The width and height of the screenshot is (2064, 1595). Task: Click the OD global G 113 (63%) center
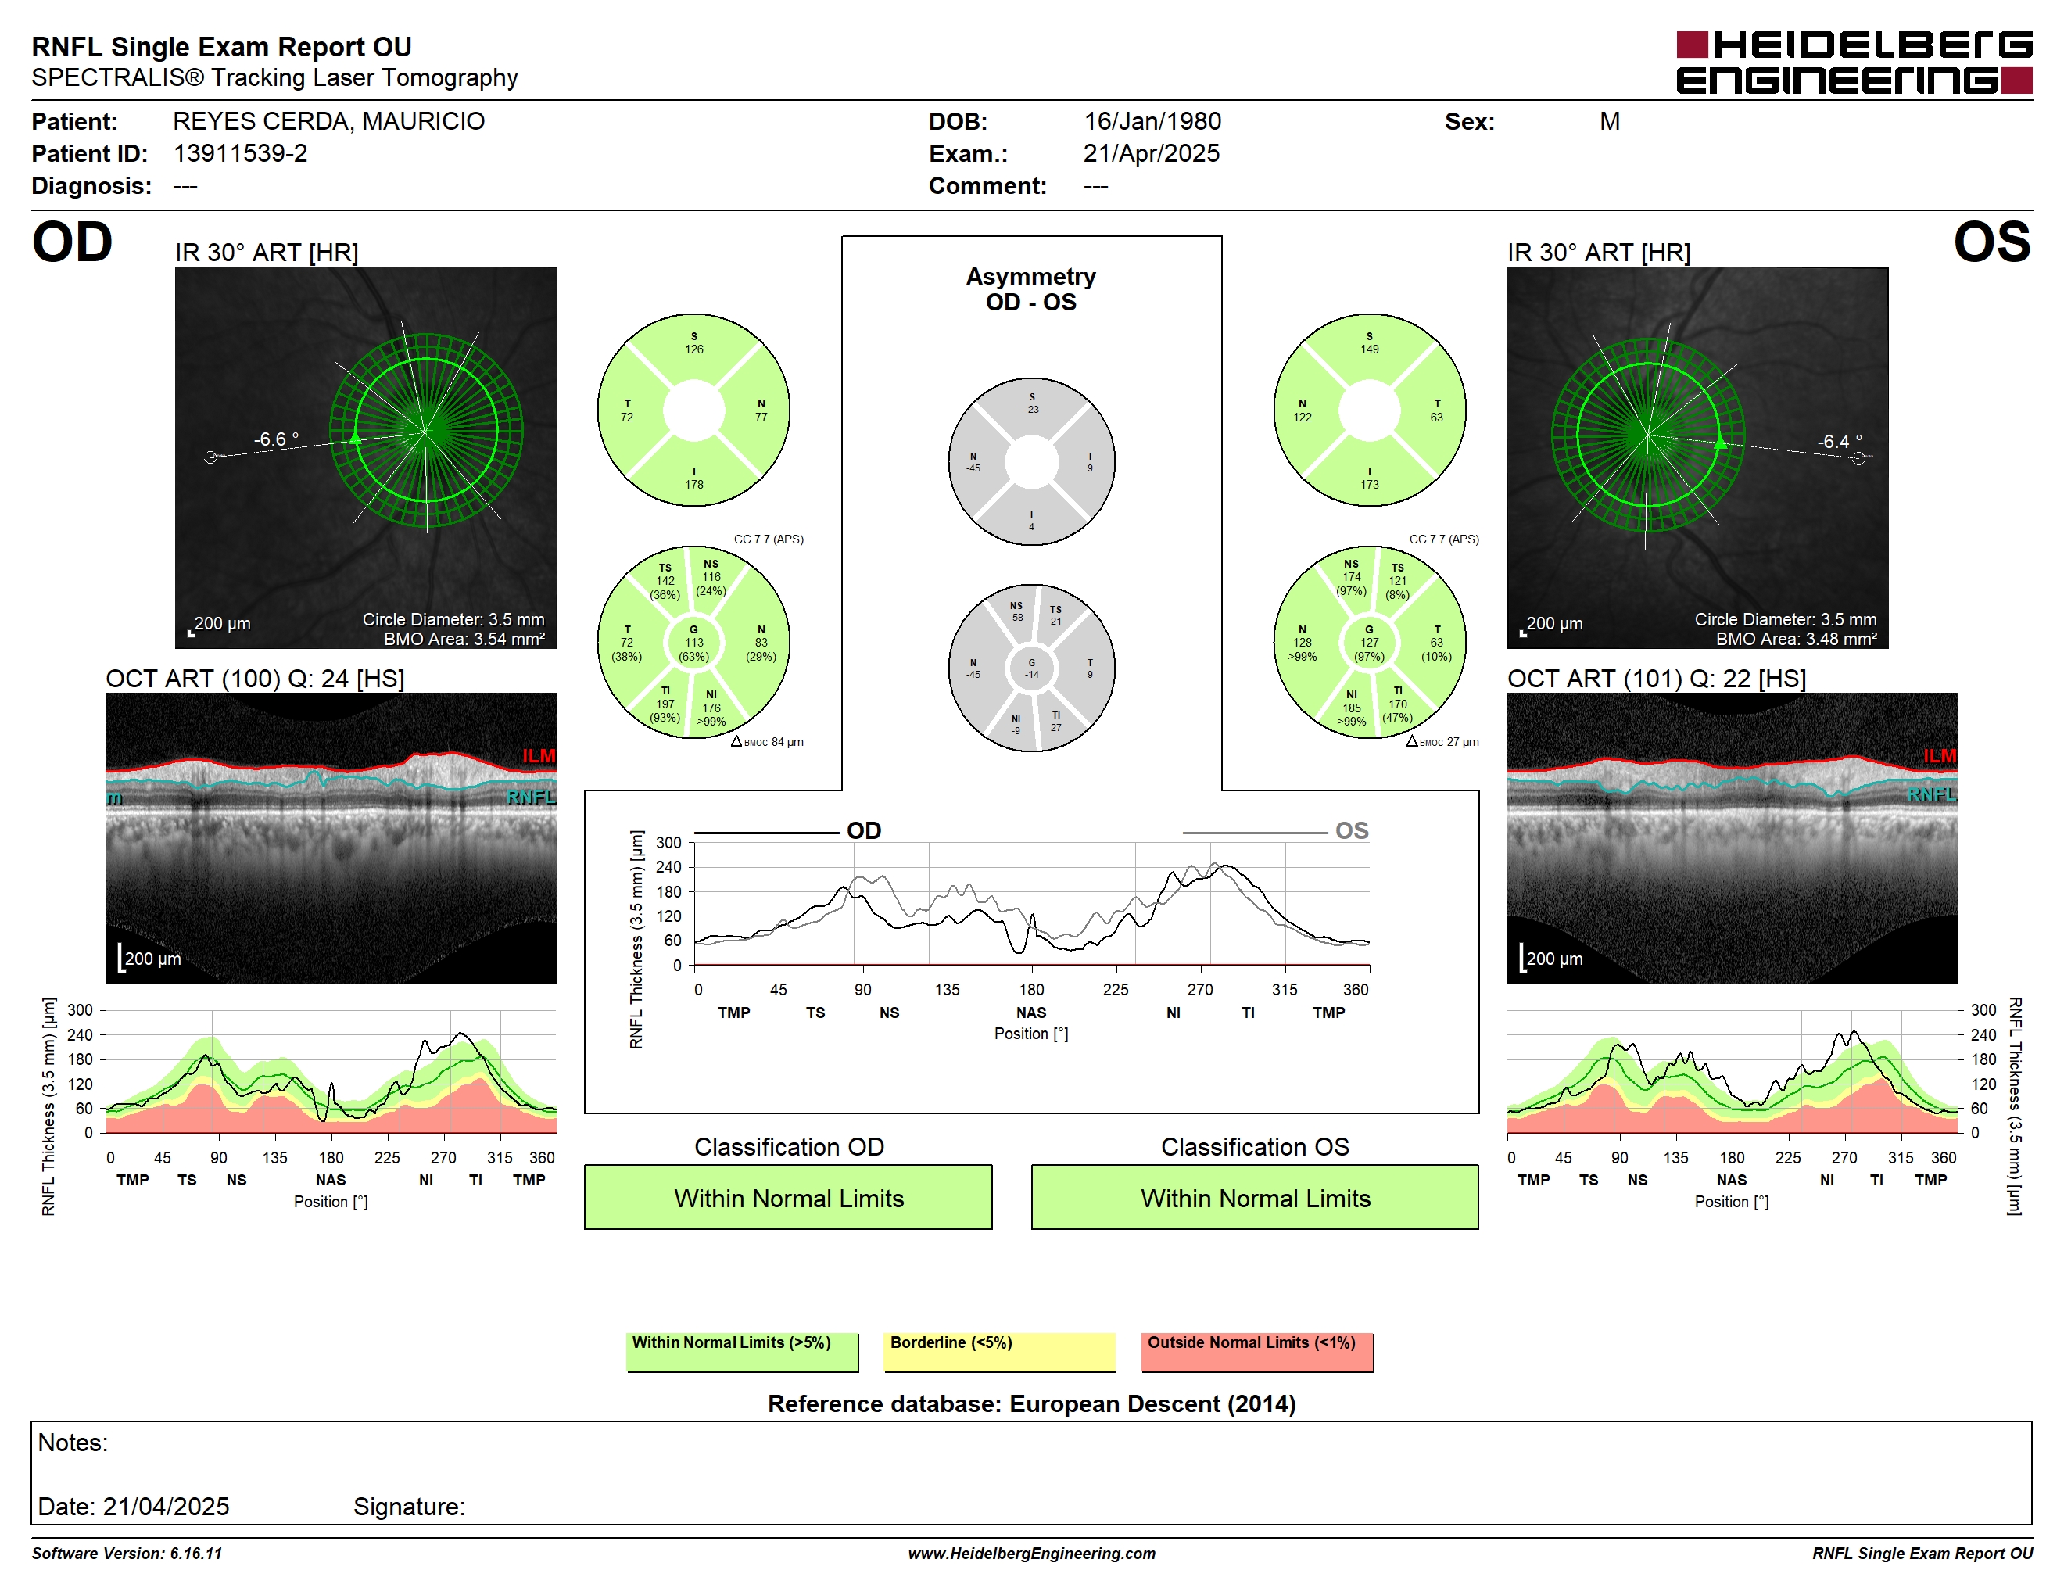click(693, 643)
